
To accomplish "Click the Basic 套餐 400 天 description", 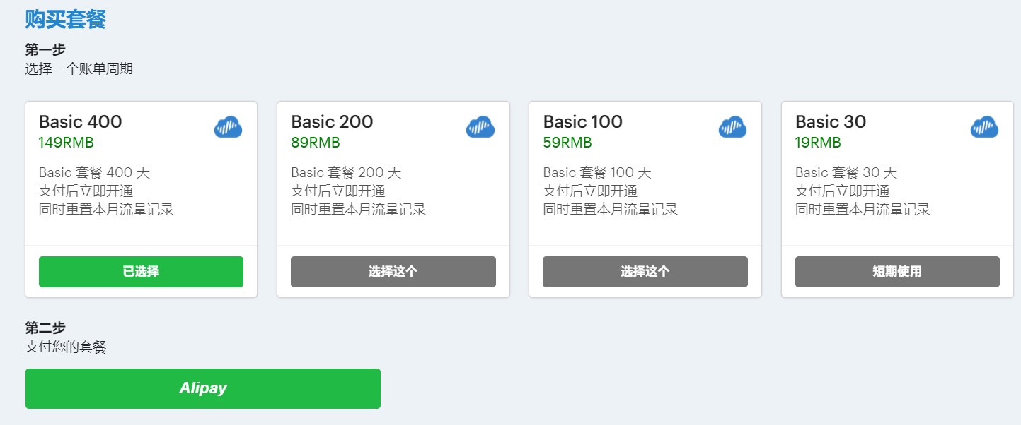I will (x=95, y=172).
